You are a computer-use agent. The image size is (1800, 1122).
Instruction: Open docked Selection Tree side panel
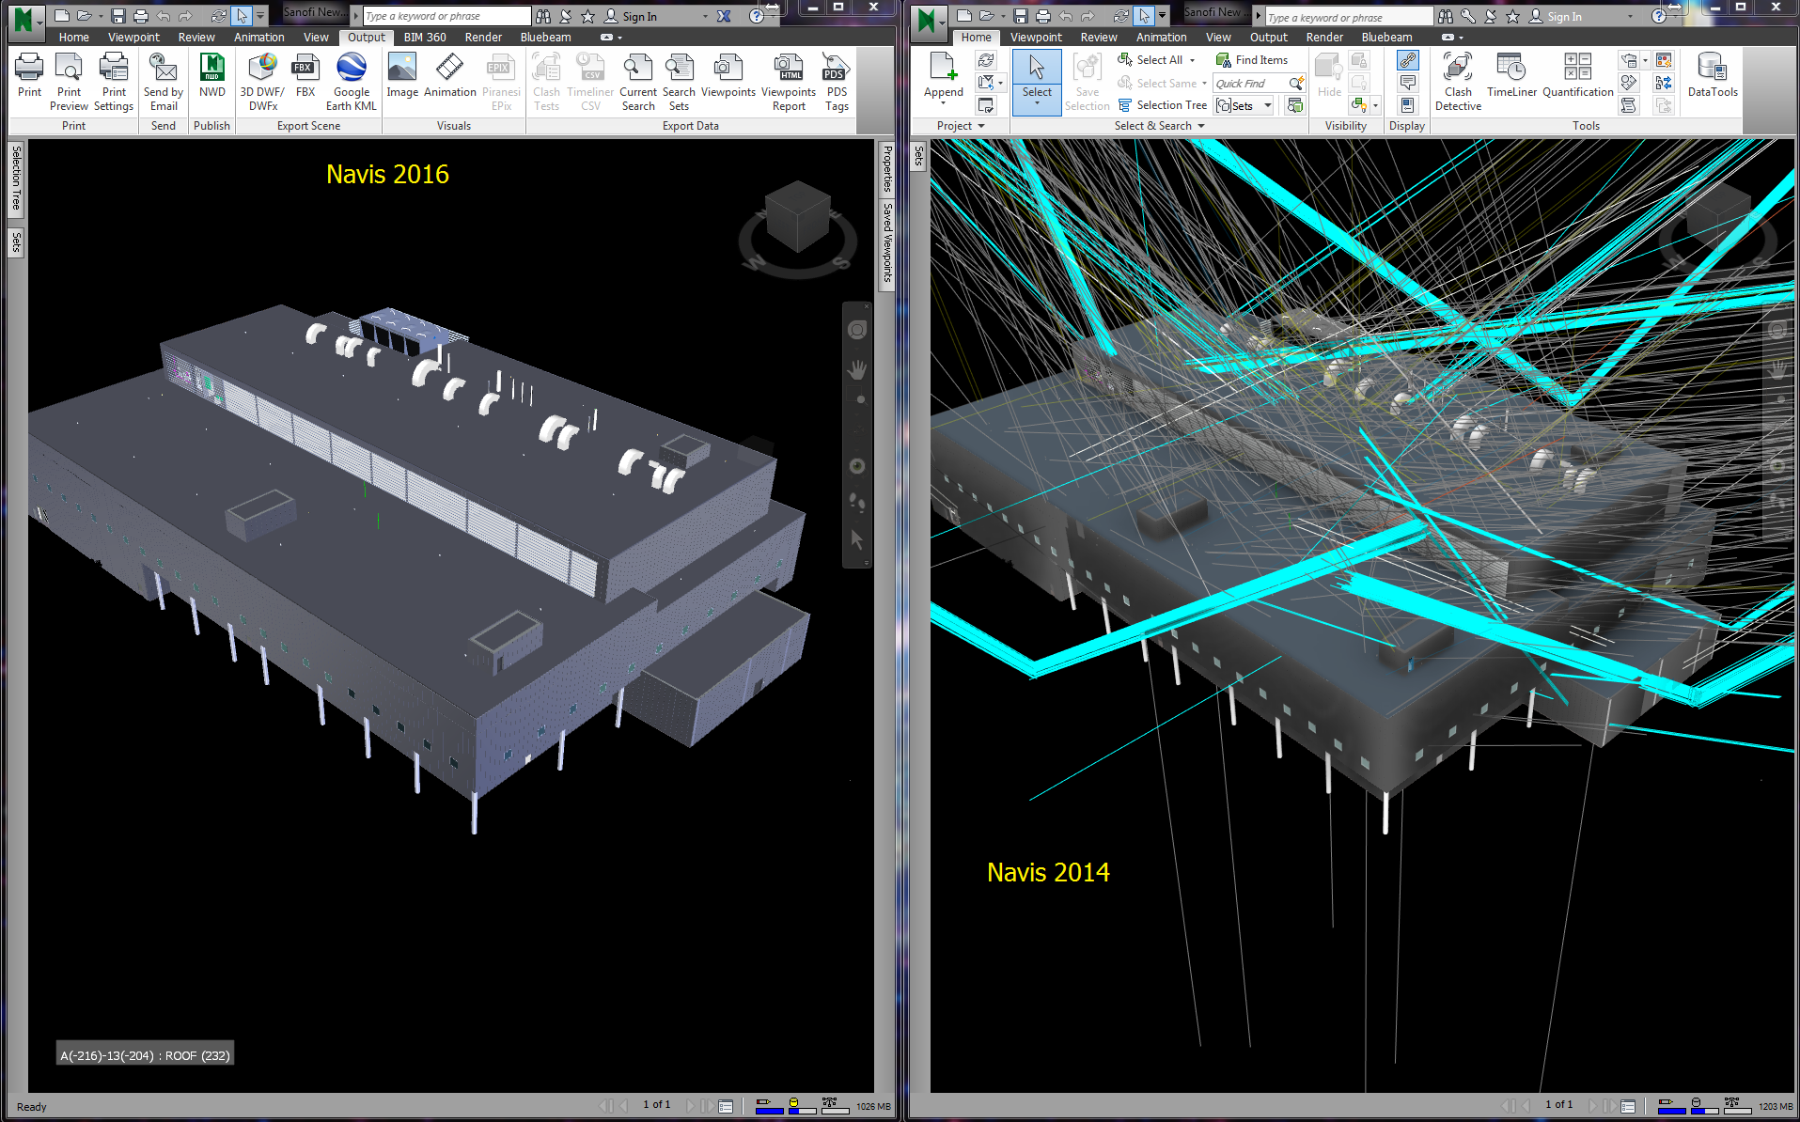pyautogui.click(x=16, y=179)
